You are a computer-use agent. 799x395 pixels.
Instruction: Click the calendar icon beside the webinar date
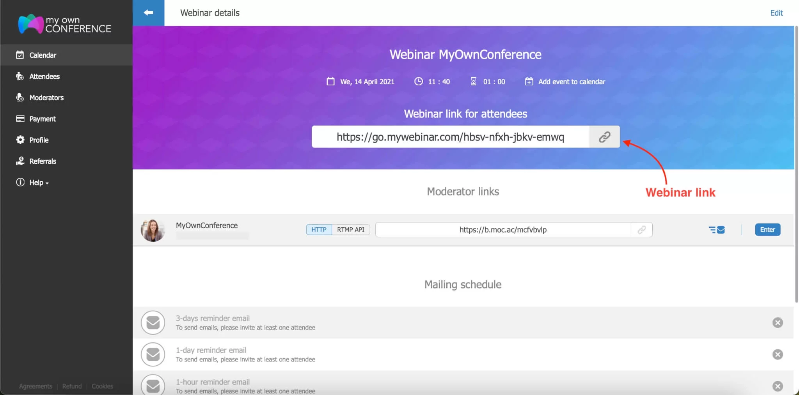(x=330, y=81)
